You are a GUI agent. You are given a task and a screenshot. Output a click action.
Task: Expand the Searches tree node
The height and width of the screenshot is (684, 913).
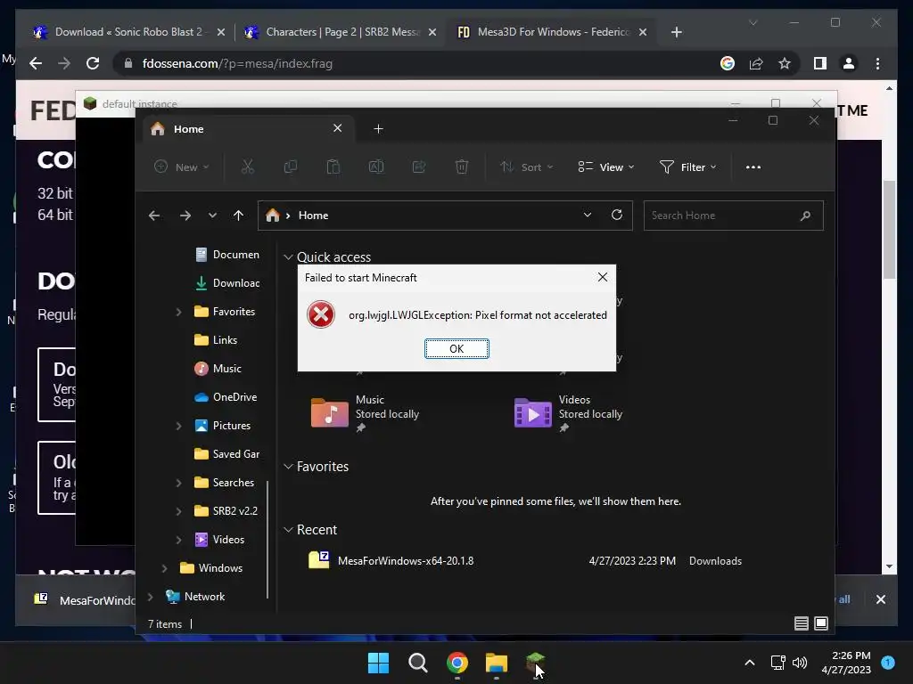tap(178, 483)
